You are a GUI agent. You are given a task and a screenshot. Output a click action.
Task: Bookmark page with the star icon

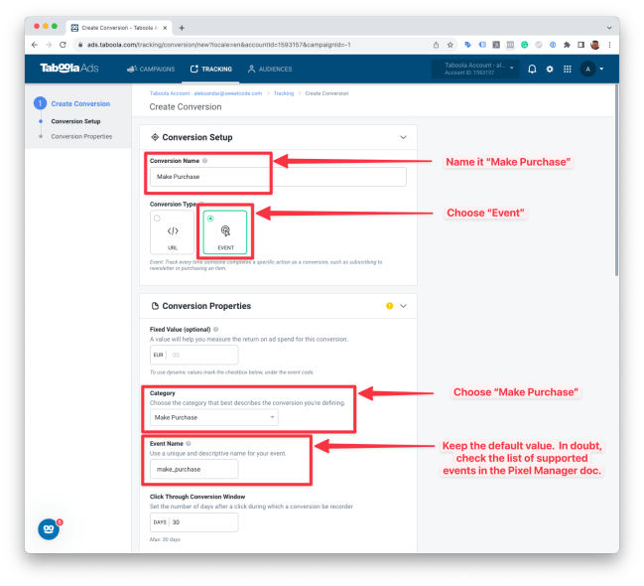point(451,45)
